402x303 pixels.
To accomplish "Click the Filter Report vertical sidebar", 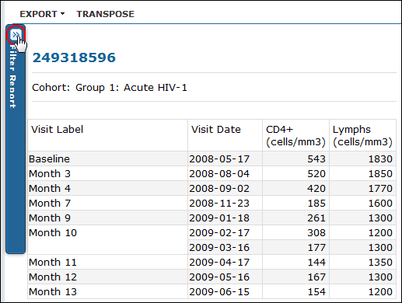I will pyautogui.click(x=16, y=139).
